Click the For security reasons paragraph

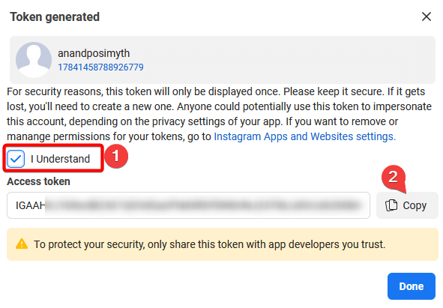tap(219, 114)
